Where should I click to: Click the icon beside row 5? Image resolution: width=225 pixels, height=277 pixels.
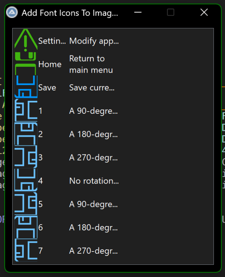[x=26, y=204]
